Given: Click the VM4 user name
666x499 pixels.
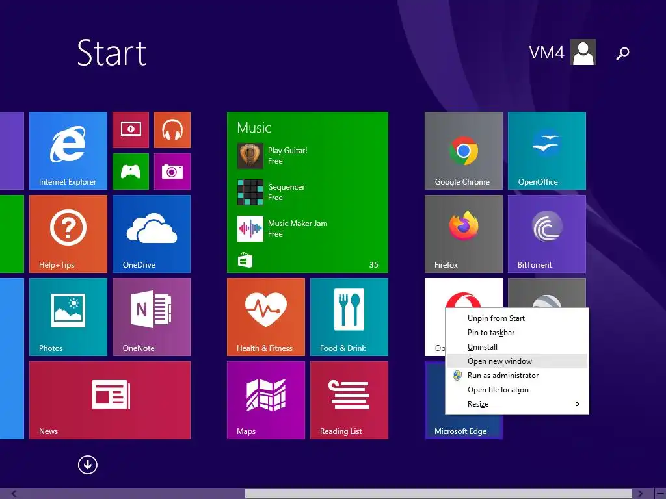Looking at the screenshot, I should coord(546,53).
